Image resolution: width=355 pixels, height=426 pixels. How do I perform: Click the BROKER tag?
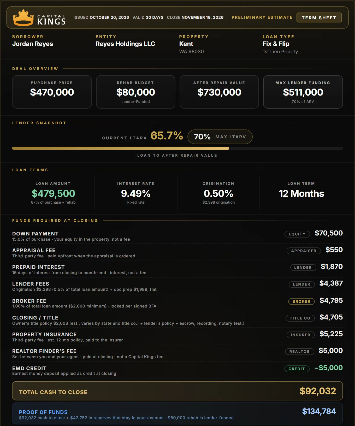click(x=301, y=301)
